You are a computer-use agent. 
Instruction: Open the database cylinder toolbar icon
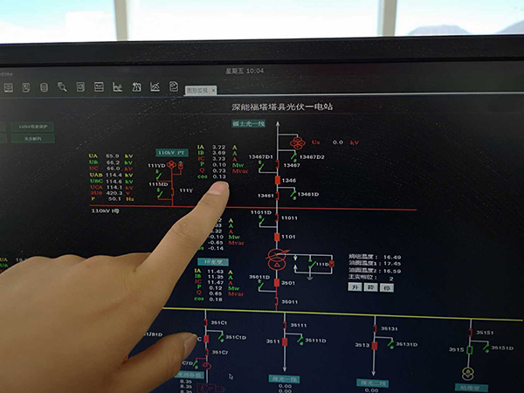(x=44, y=87)
